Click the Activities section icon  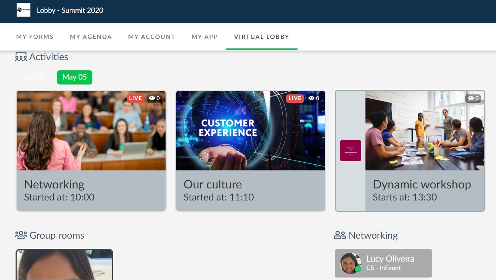(x=21, y=57)
